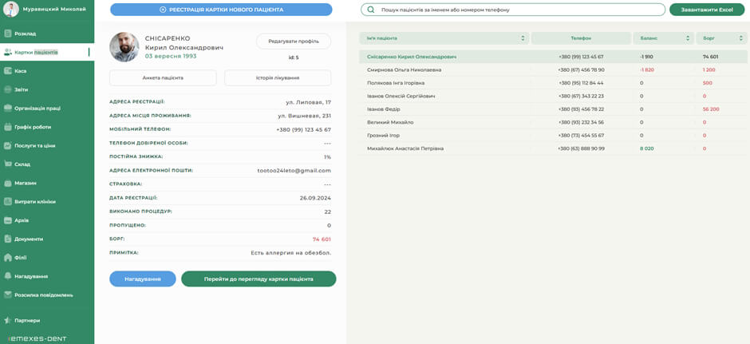Click the Нагадування bell icon in sidebar
The width and height of the screenshot is (750, 344).
click(x=8, y=276)
